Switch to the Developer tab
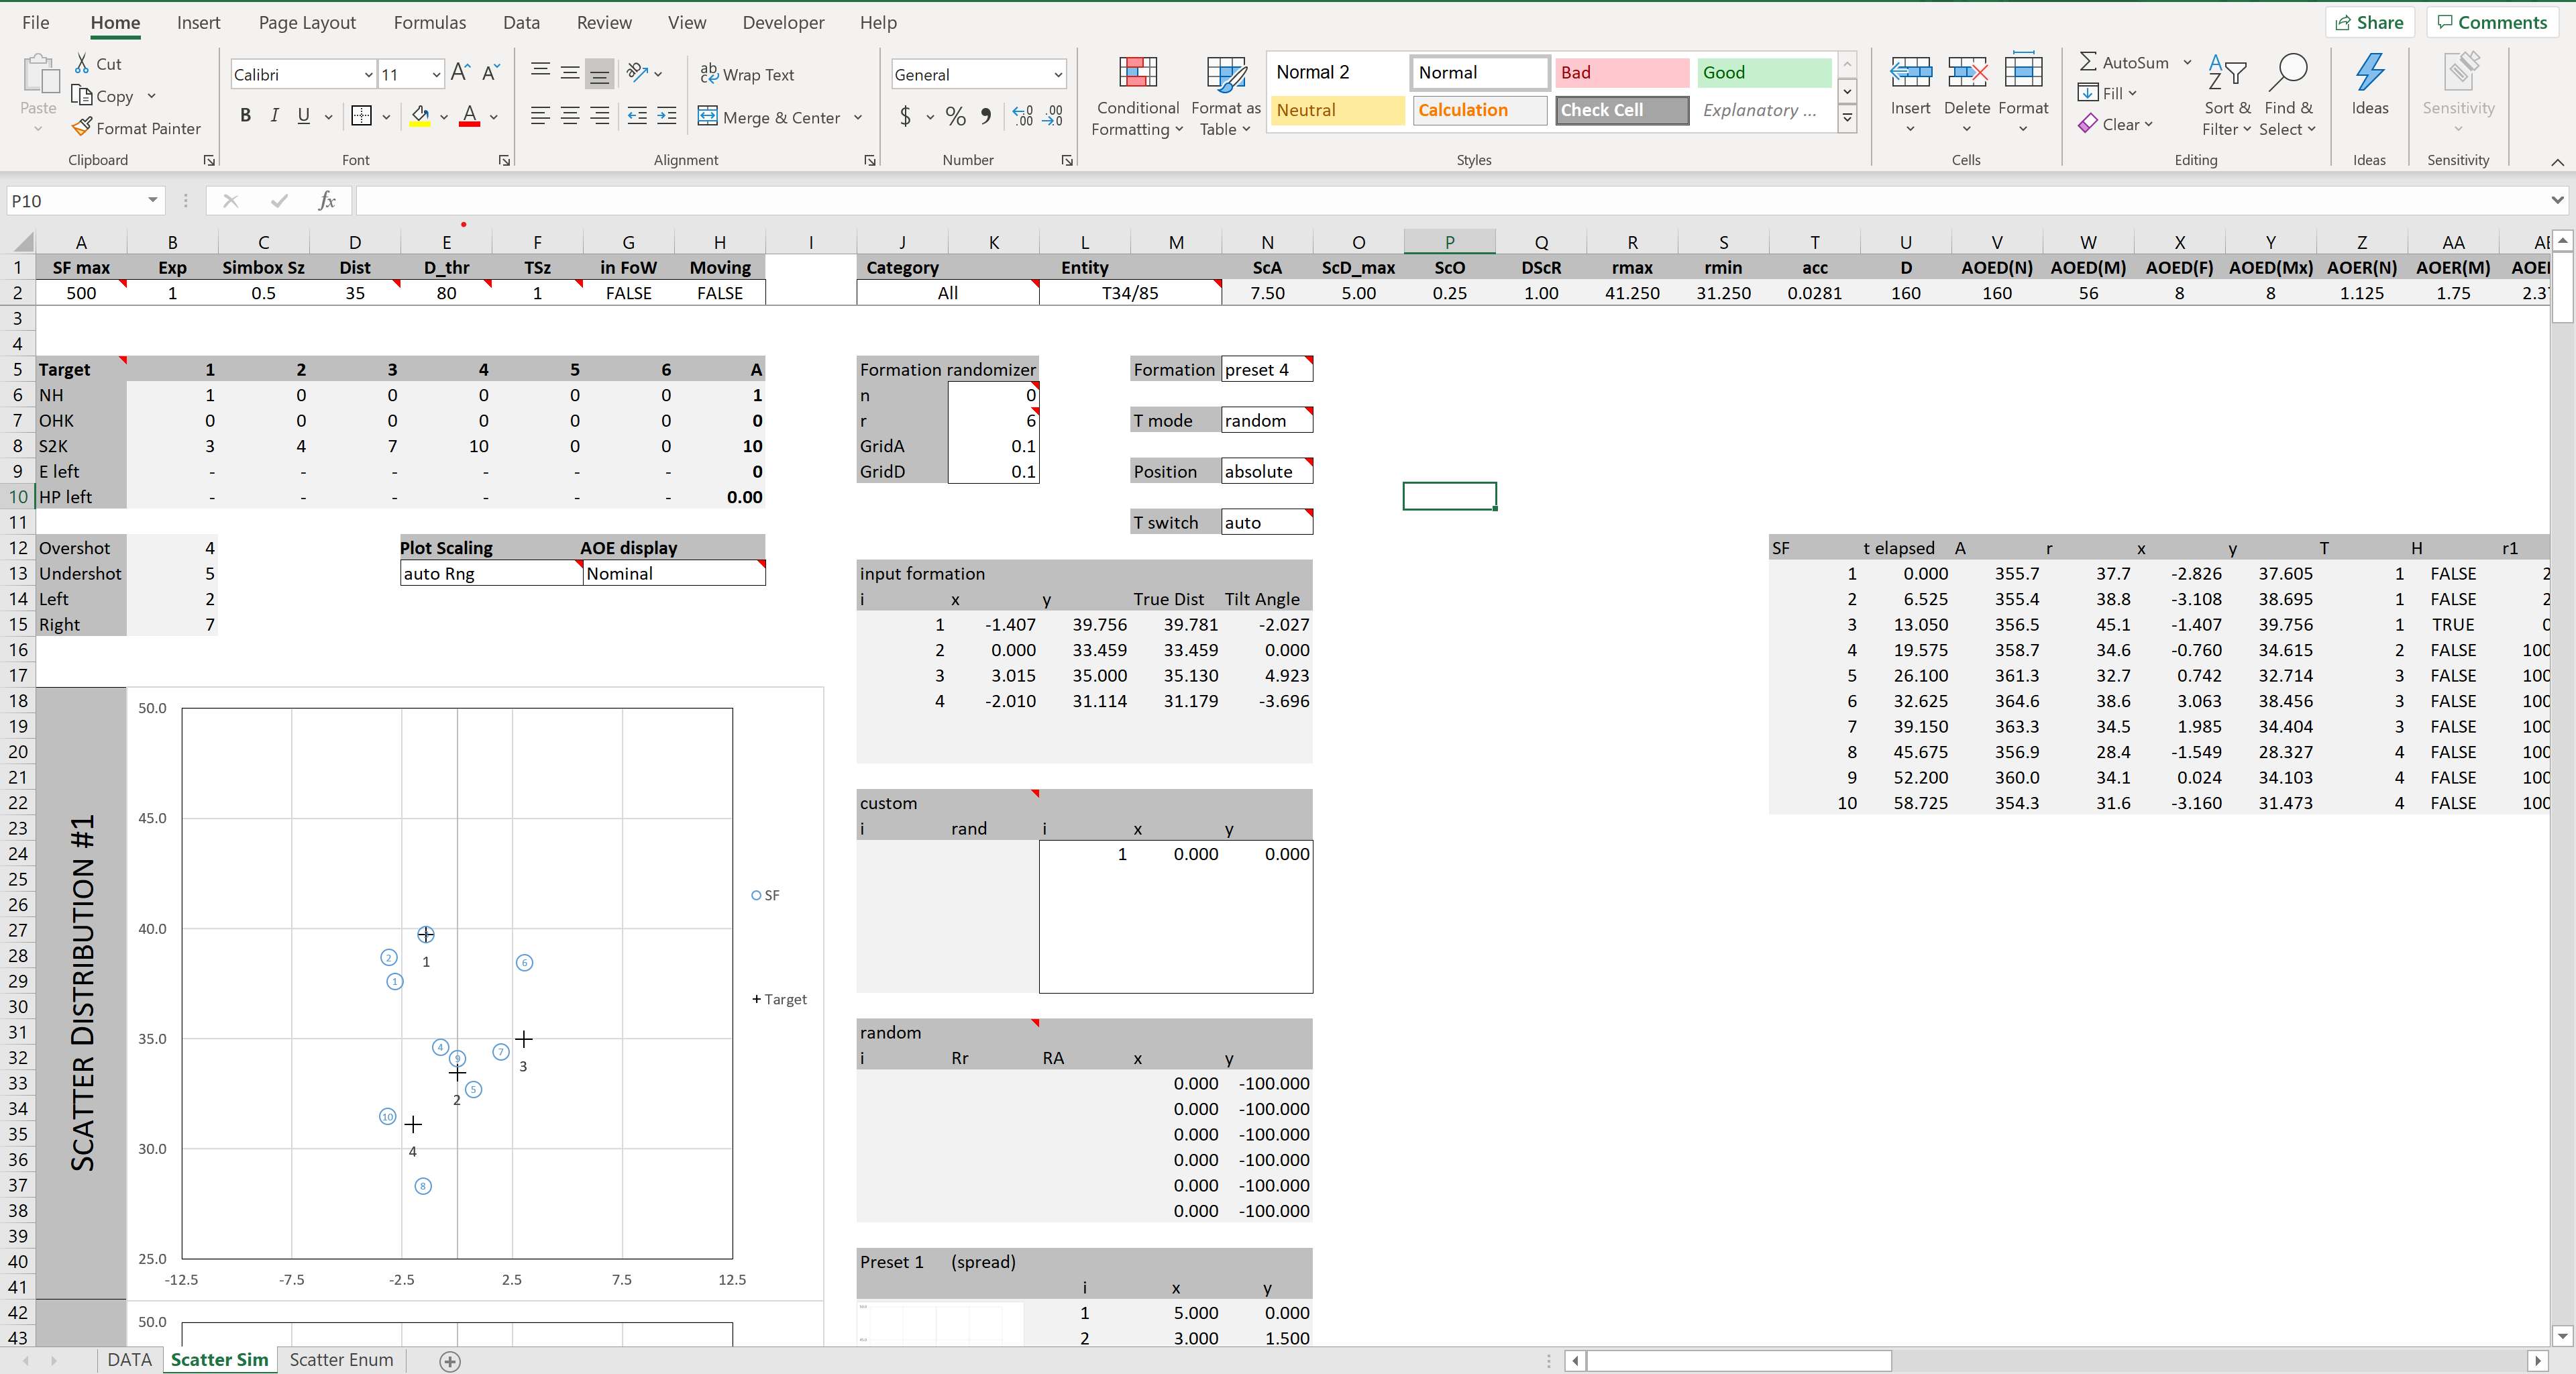This screenshot has height=1374, width=2576. point(783,22)
